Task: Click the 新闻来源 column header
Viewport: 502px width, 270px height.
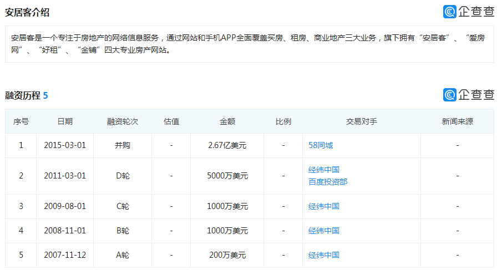Action: click(458, 121)
